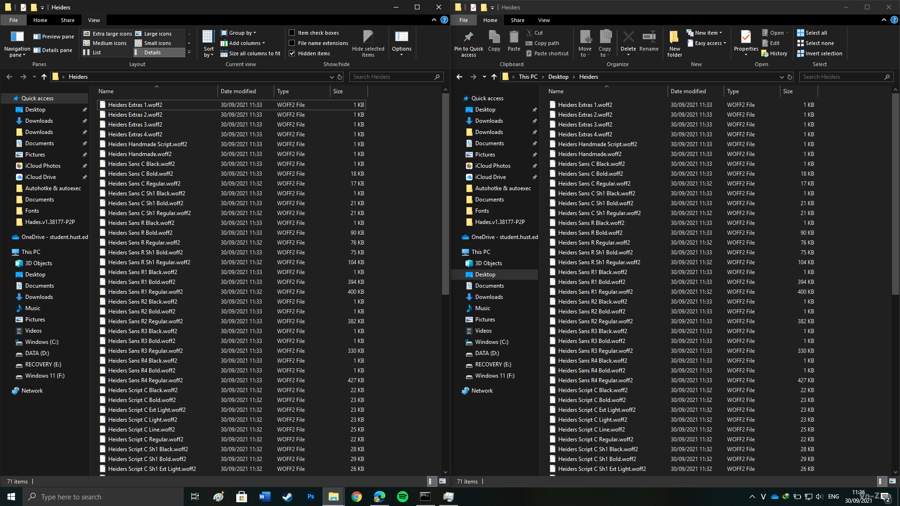Click Search Heiders field in left window
The image size is (900, 506).
396,77
